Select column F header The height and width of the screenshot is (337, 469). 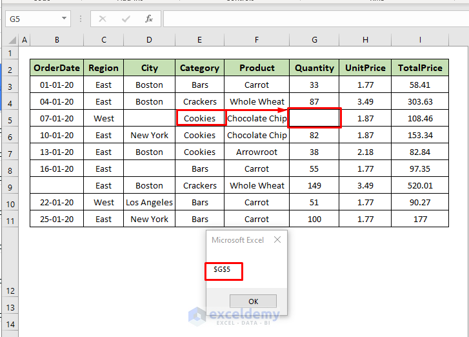(257, 40)
